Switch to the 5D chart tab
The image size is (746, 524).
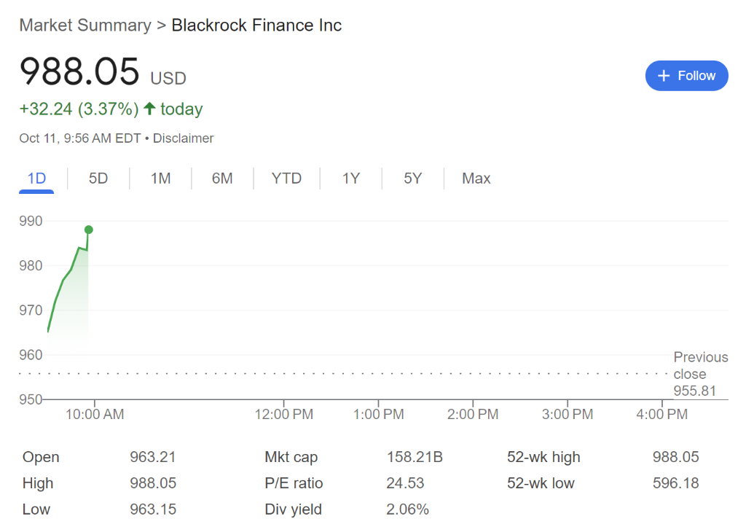point(98,179)
